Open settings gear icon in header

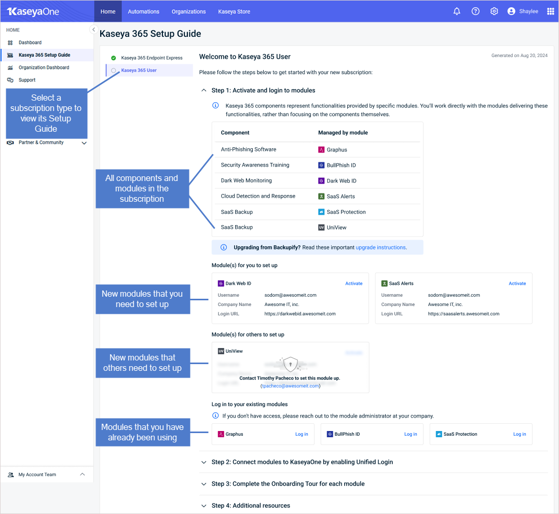tap(494, 11)
